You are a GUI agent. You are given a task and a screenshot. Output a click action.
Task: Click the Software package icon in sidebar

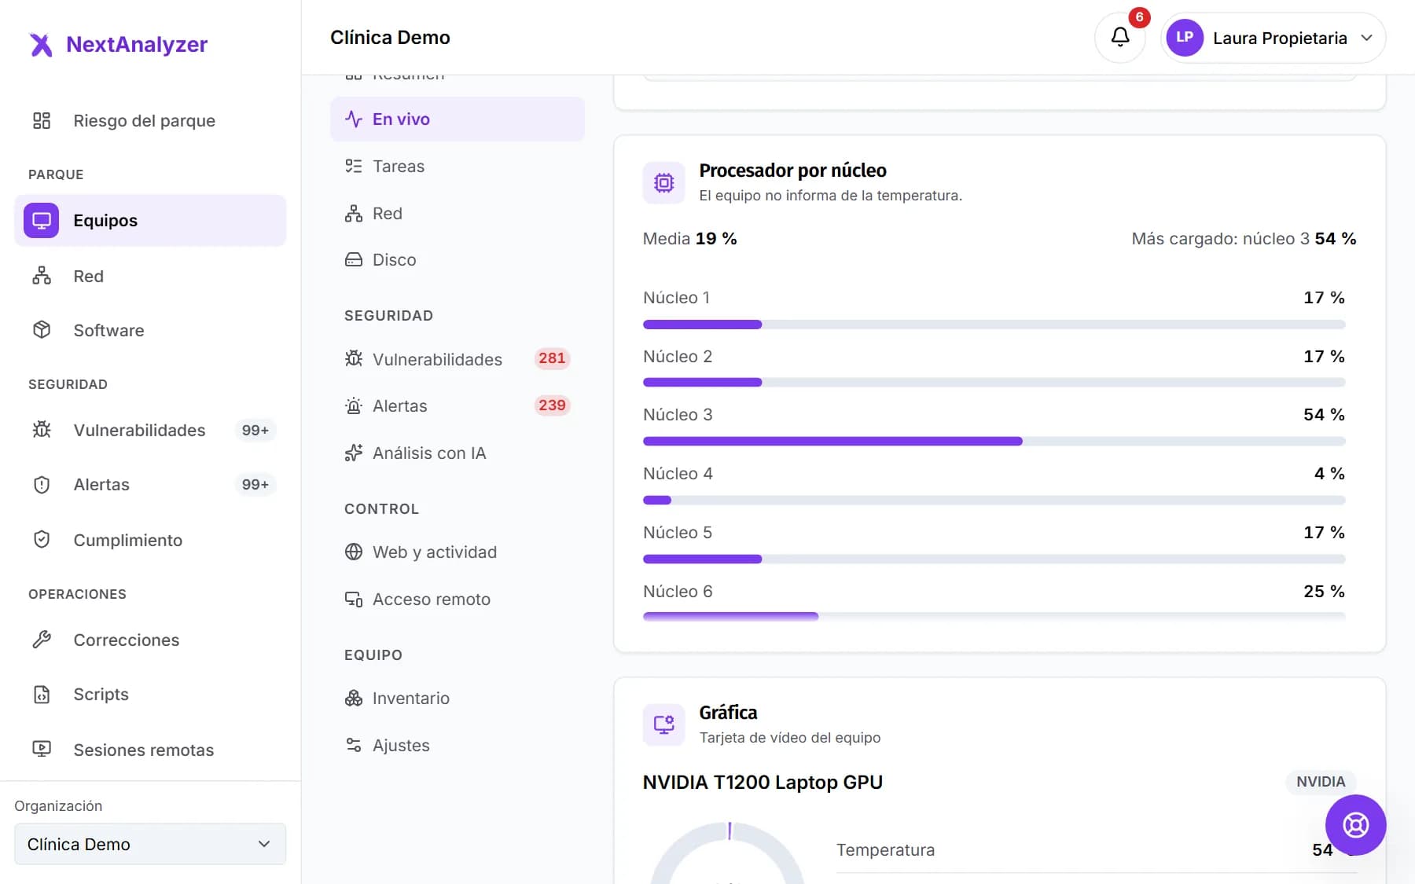(x=42, y=330)
